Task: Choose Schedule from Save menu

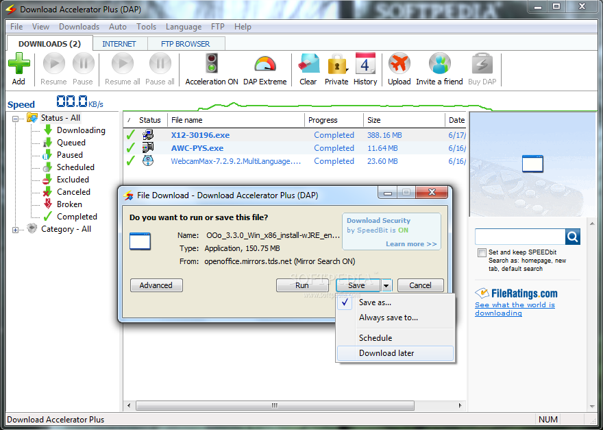Action: [395, 338]
